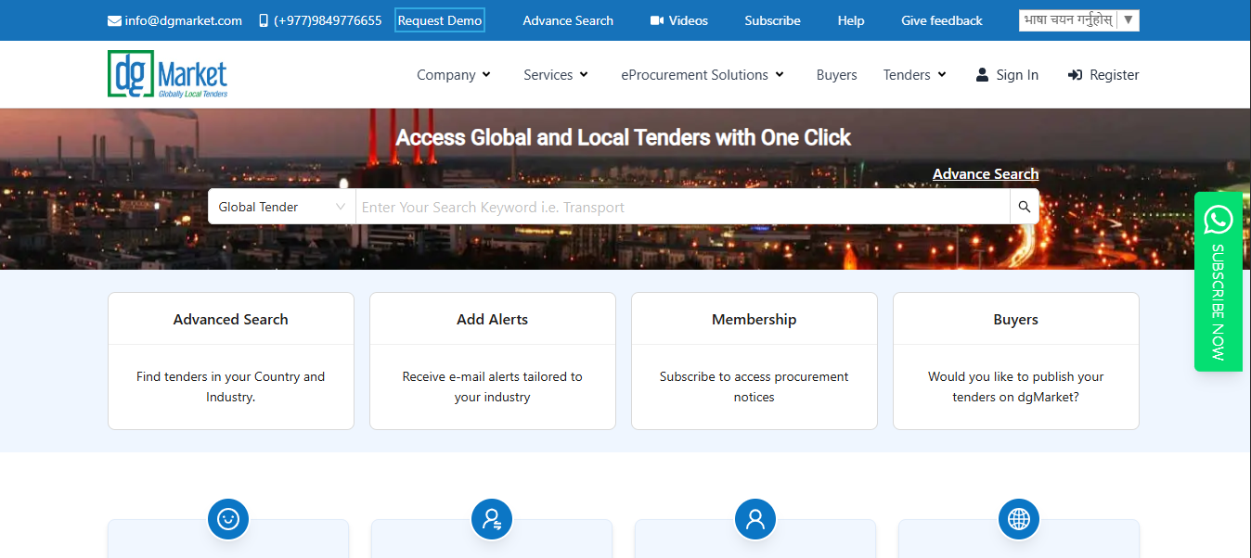Click the search magnifier icon
The image size is (1251, 558).
pos(1024,206)
